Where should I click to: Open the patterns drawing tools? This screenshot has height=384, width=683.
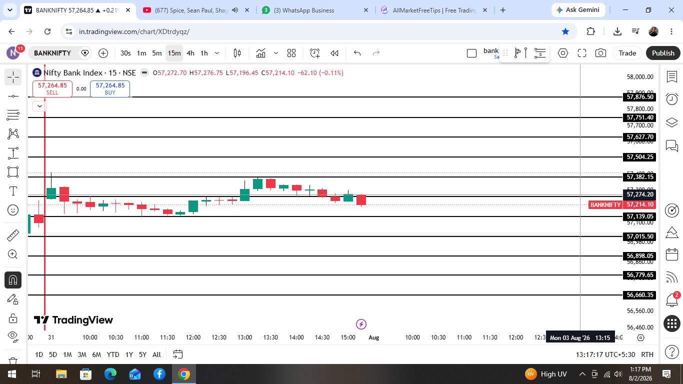13,134
